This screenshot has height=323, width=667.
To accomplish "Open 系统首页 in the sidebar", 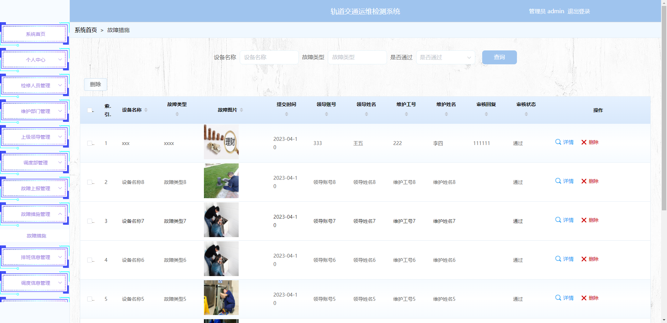I will [x=35, y=34].
